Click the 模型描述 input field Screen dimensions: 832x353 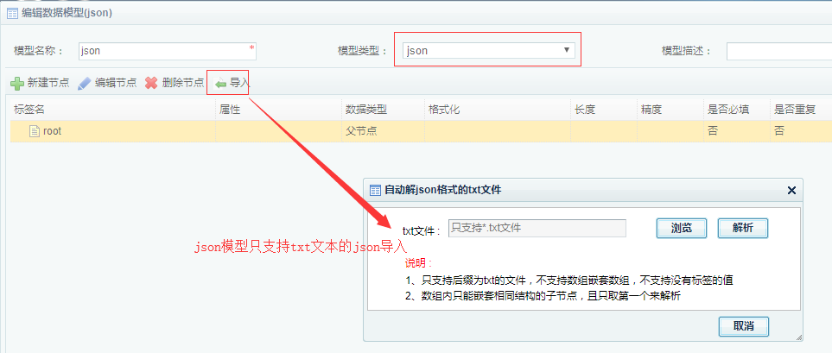tap(779, 51)
